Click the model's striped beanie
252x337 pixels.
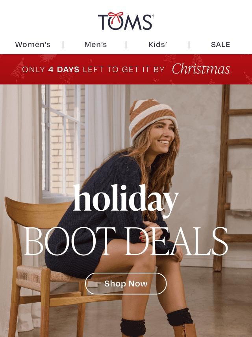coord(152,118)
